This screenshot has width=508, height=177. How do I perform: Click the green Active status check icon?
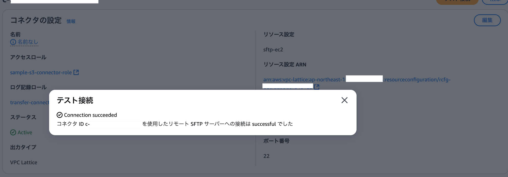pos(13,133)
